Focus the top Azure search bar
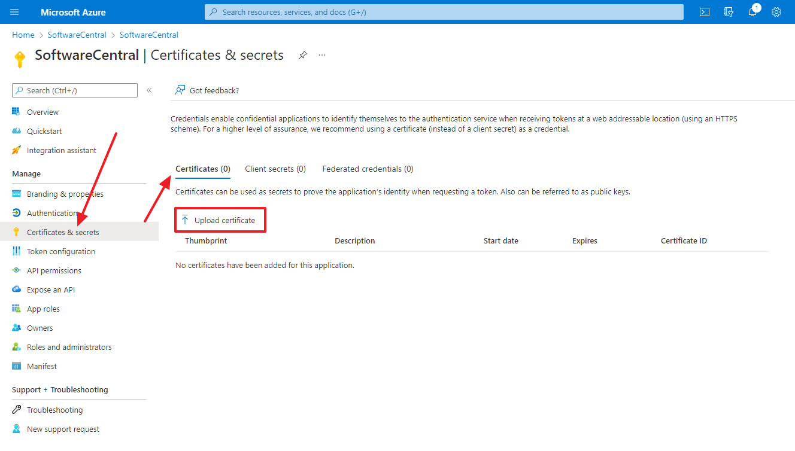This screenshot has height=451, width=795. point(444,12)
